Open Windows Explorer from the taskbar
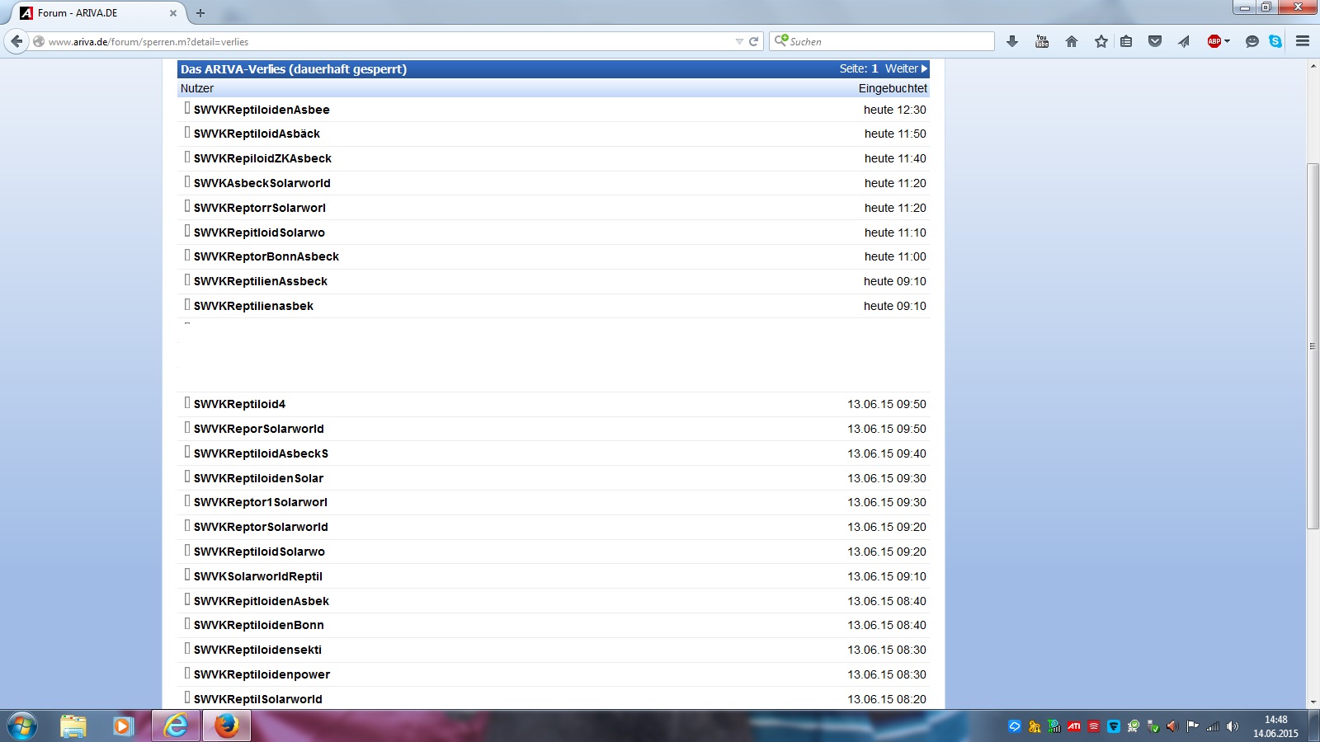 pos(73,726)
